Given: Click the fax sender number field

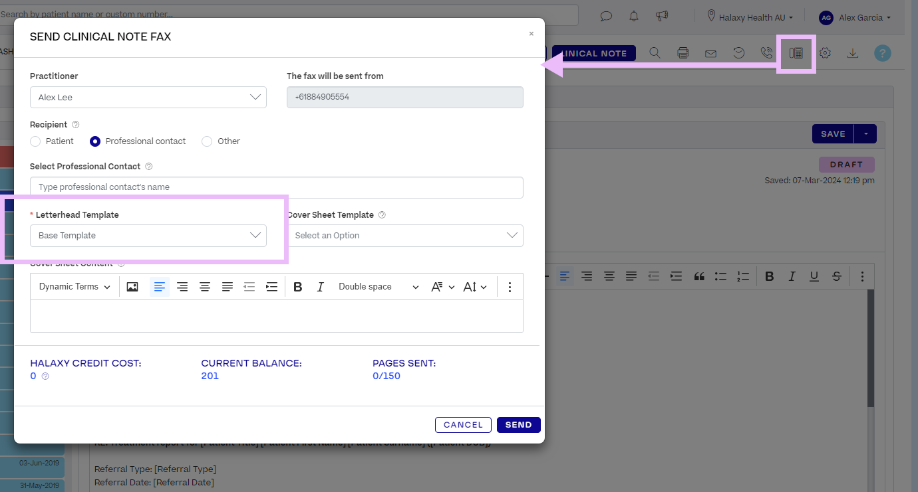Looking at the screenshot, I should 405,98.
